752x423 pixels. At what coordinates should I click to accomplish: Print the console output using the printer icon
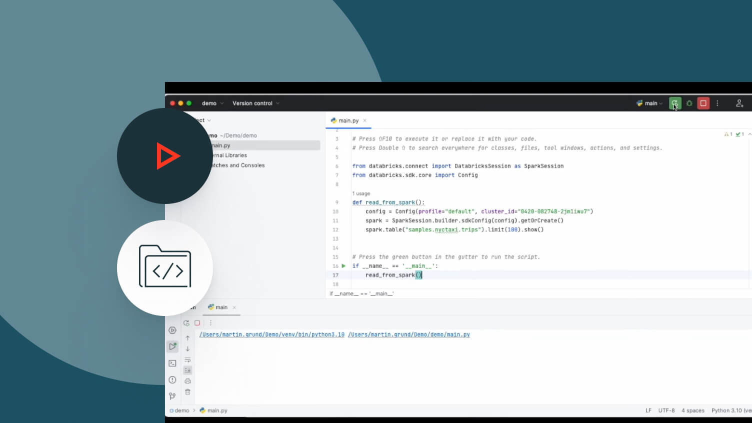coord(187,381)
